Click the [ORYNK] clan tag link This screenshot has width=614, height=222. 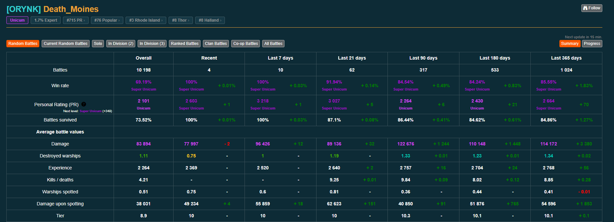point(24,9)
